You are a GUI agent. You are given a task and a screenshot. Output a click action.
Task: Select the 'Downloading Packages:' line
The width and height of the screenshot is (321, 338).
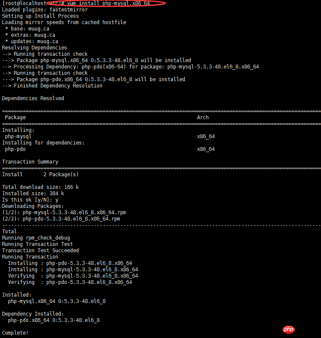tap(33, 206)
